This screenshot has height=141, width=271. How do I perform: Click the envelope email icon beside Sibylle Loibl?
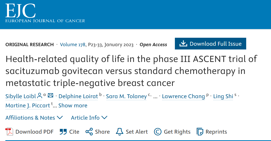tap(50, 95)
